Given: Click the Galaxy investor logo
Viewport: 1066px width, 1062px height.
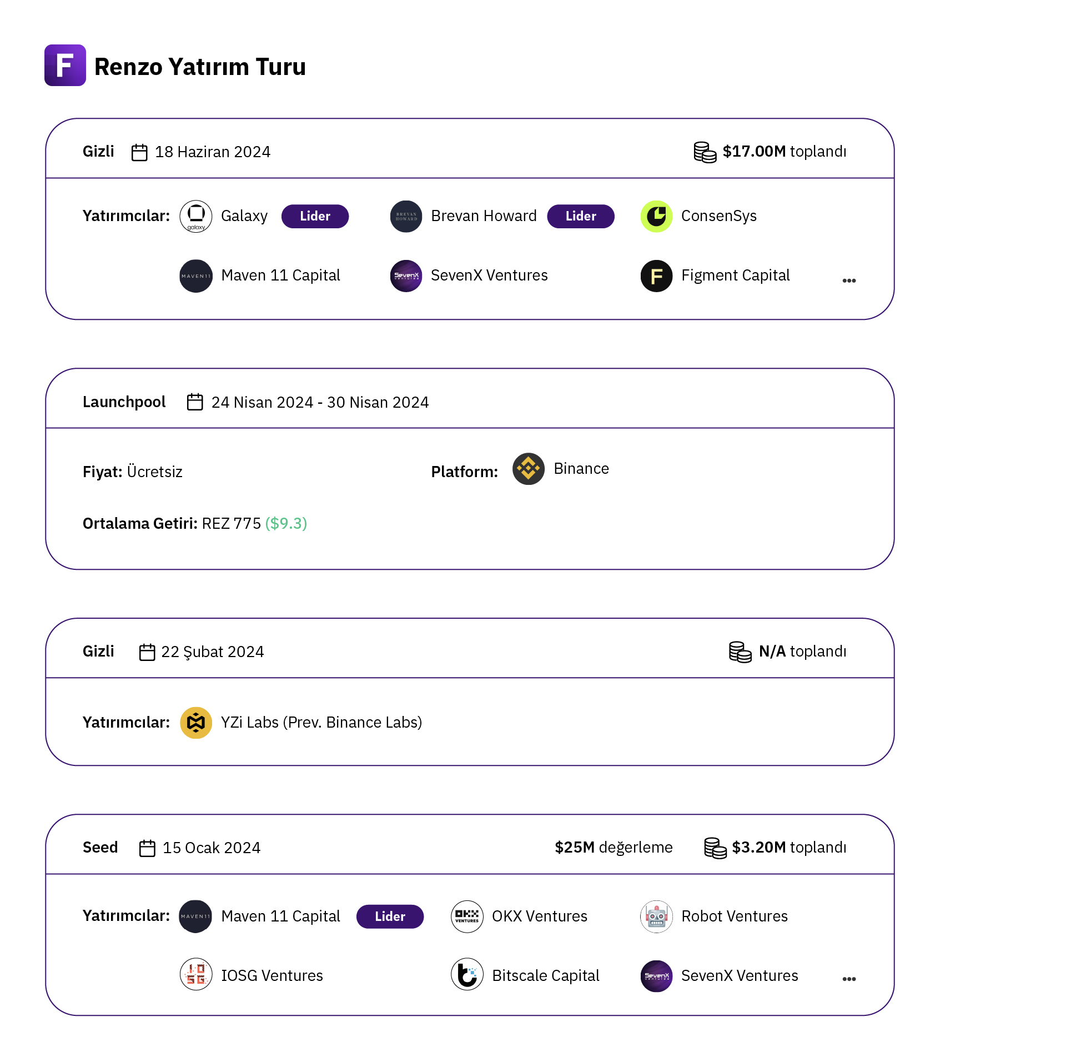Looking at the screenshot, I should click(x=196, y=216).
